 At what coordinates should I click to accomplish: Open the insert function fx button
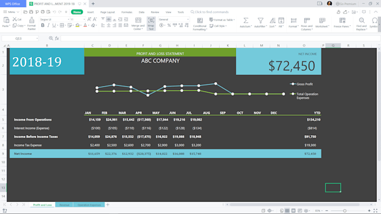pyautogui.click(x=57, y=39)
